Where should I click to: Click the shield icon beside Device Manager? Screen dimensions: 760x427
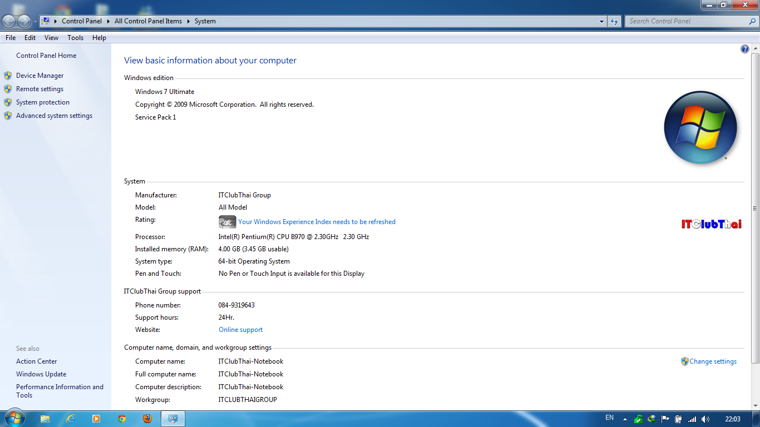(x=8, y=76)
